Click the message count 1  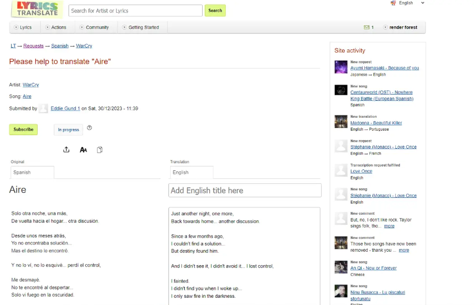pyautogui.click(x=372, y=27)
